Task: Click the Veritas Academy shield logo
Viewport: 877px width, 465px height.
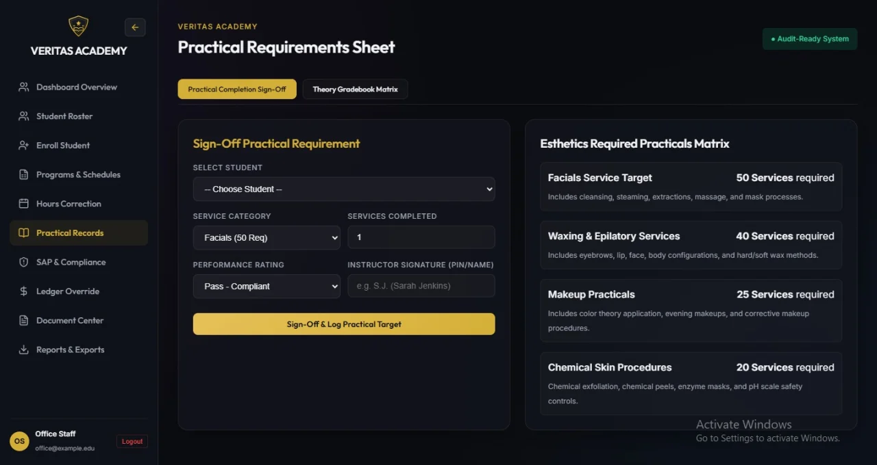Action: coord(79,27)
